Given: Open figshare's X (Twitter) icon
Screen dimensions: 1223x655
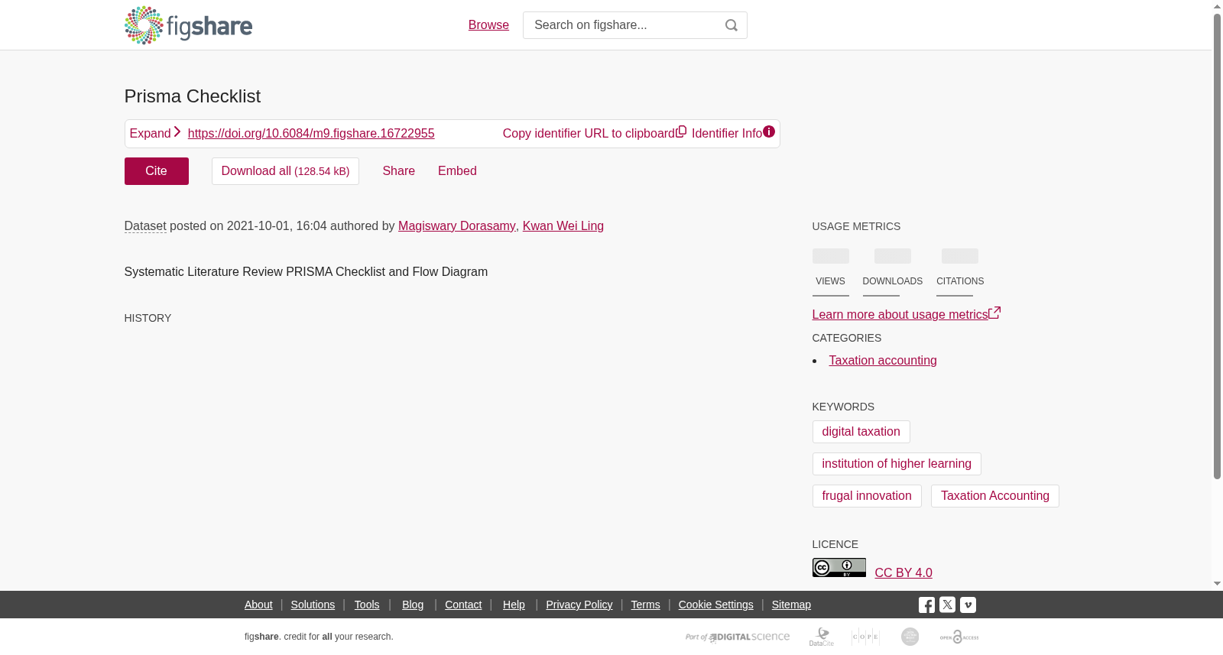Looking at the screenshot, I should coord(947,605).
